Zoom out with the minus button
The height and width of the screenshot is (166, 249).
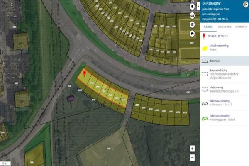click(x=192, y=158)
